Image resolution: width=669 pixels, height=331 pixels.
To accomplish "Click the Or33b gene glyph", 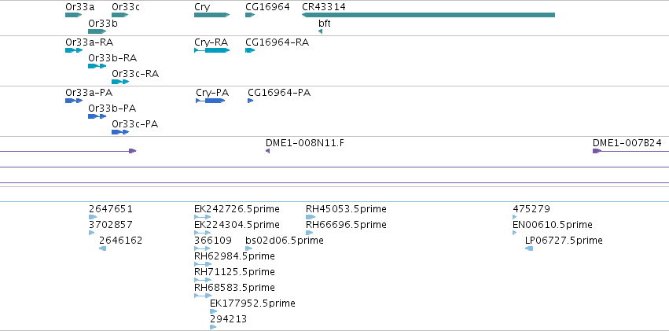I will pos(97,31).
